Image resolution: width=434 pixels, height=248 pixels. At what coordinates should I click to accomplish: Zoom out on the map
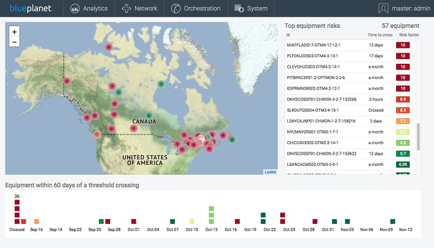[x=14, y=42]
